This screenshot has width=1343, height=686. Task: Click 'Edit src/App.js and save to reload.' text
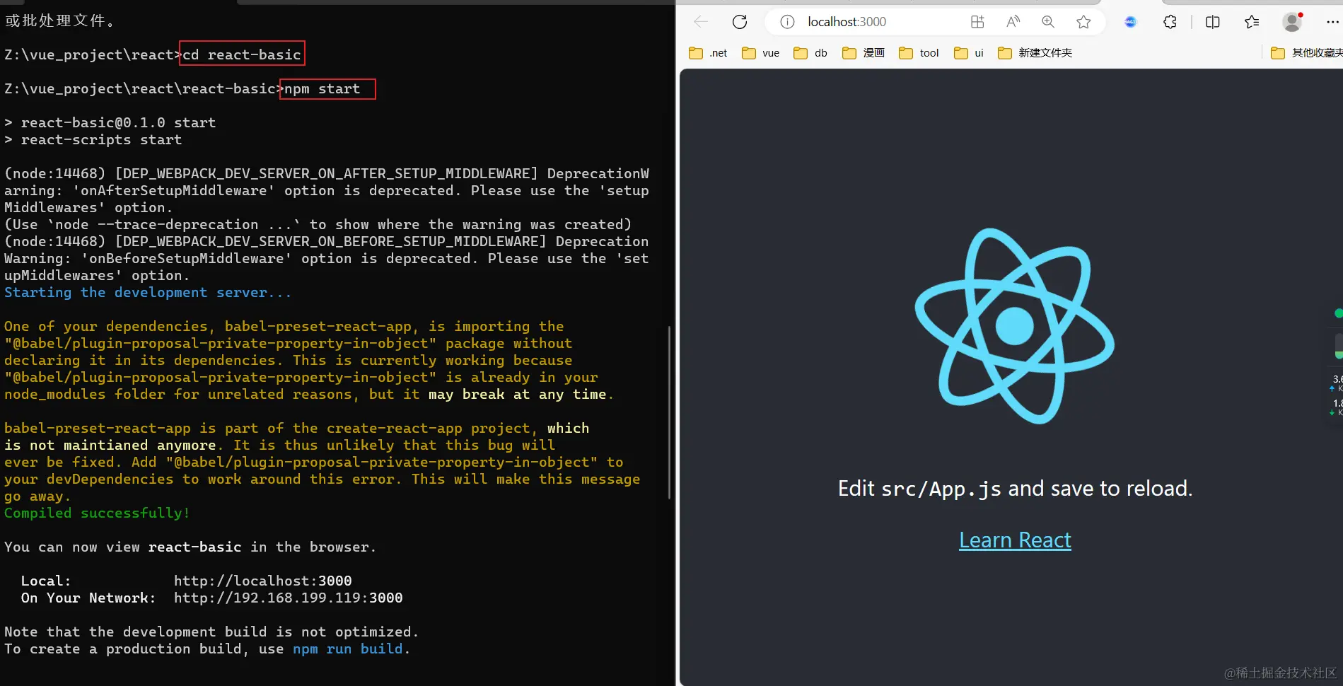coord(1015,489)
